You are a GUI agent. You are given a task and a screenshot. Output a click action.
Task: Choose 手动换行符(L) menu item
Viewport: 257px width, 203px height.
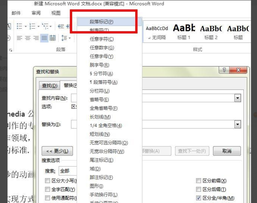point(110,195)
